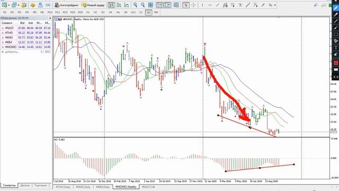Toggle the Market Watch briefcase icon
This screenshot has width=339, height=191.
click(x=24, y=5)
